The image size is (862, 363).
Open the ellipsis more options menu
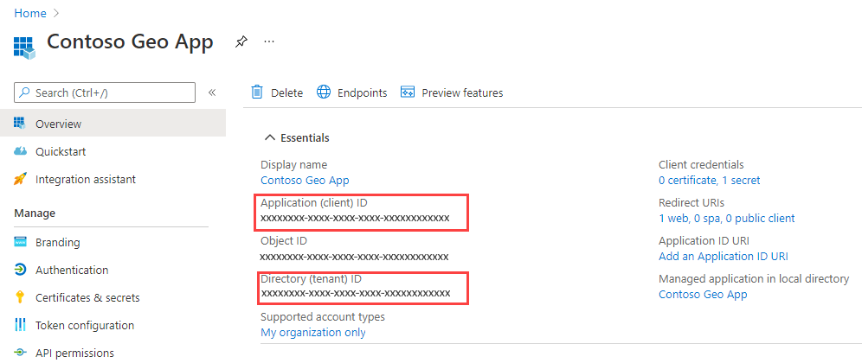(x=269, y=41)
